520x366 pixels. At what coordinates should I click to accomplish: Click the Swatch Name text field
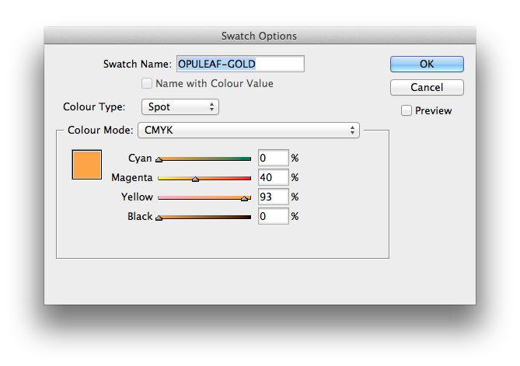pyautogui.click(x=239, y=64)
